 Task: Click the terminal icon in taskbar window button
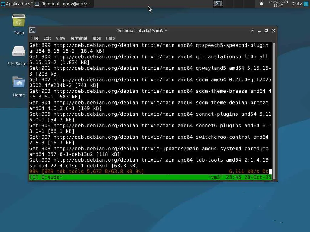pos(37,4)
